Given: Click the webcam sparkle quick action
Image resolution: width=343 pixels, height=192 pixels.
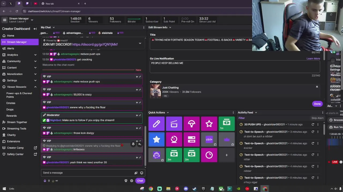Looking at the screenshot, I should [174, 139].
